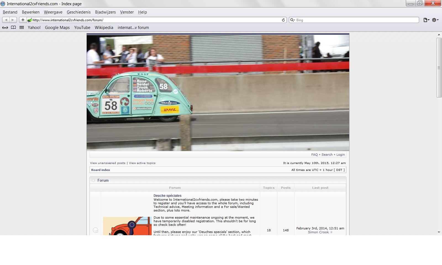Click the view latest post icon
This screenshot has width=442, height=265.
click(331, 232)
